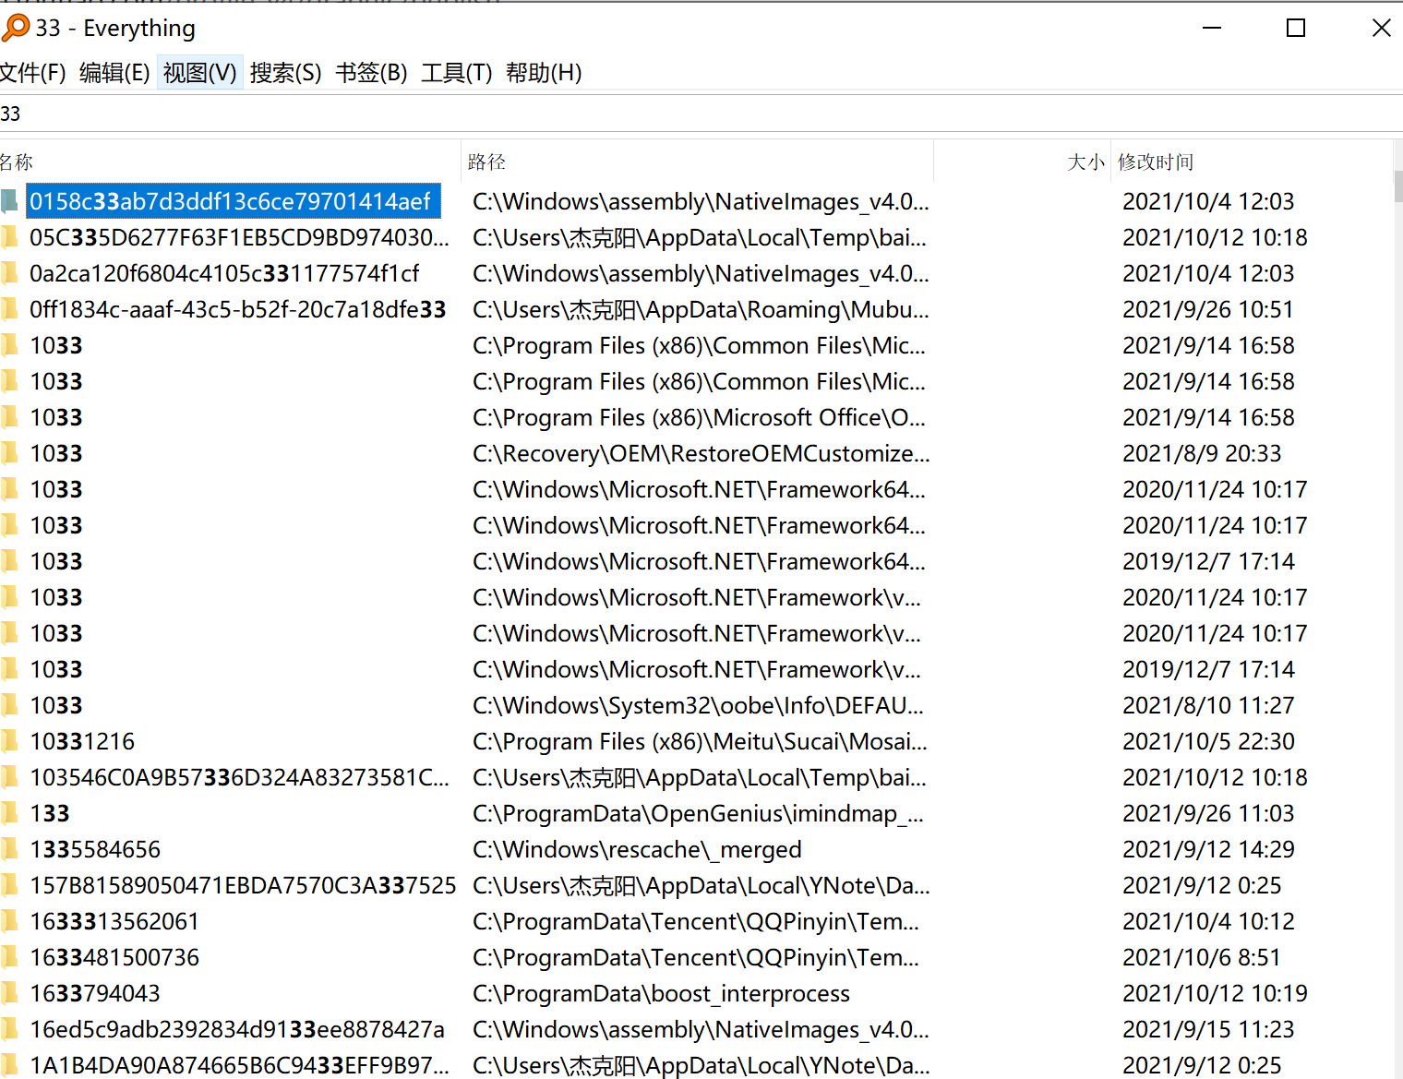Click folder icon of 1335584656

point(10,849)
